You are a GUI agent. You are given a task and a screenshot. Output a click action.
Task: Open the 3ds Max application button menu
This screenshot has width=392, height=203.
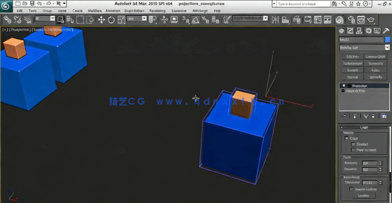point(6,7)
